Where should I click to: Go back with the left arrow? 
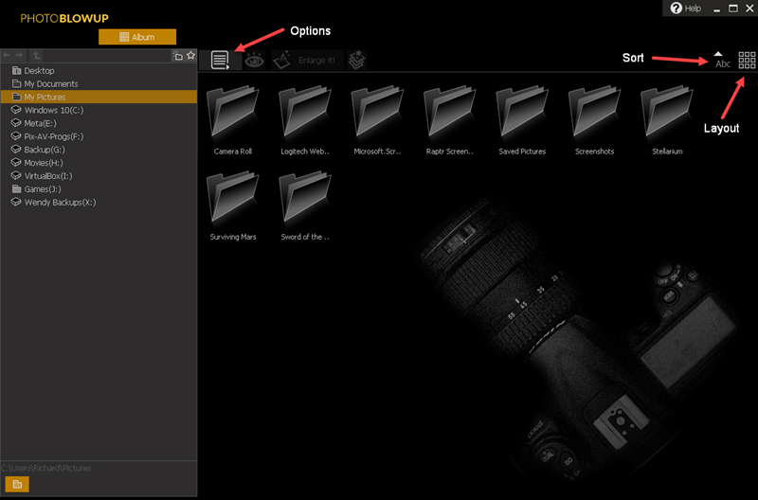click(x=7, y=56)
